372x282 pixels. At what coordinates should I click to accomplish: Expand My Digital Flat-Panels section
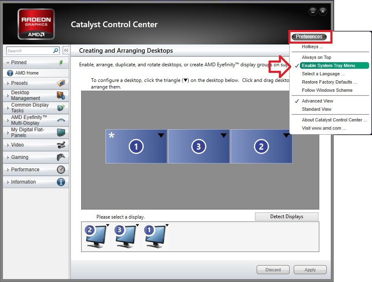(8, 133)
